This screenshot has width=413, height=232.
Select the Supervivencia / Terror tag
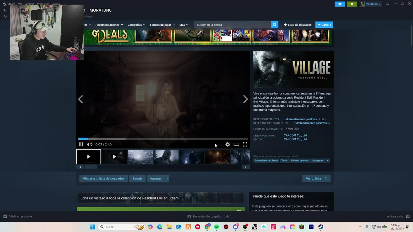(x=266, y=160)
